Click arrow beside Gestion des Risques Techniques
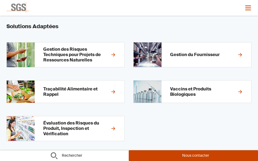 click(x=113, y=55)
